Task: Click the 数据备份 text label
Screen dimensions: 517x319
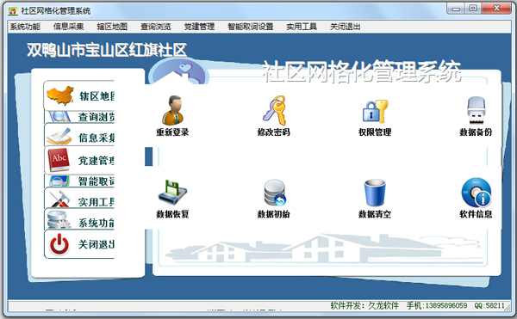Action: [x=476, y=132]
